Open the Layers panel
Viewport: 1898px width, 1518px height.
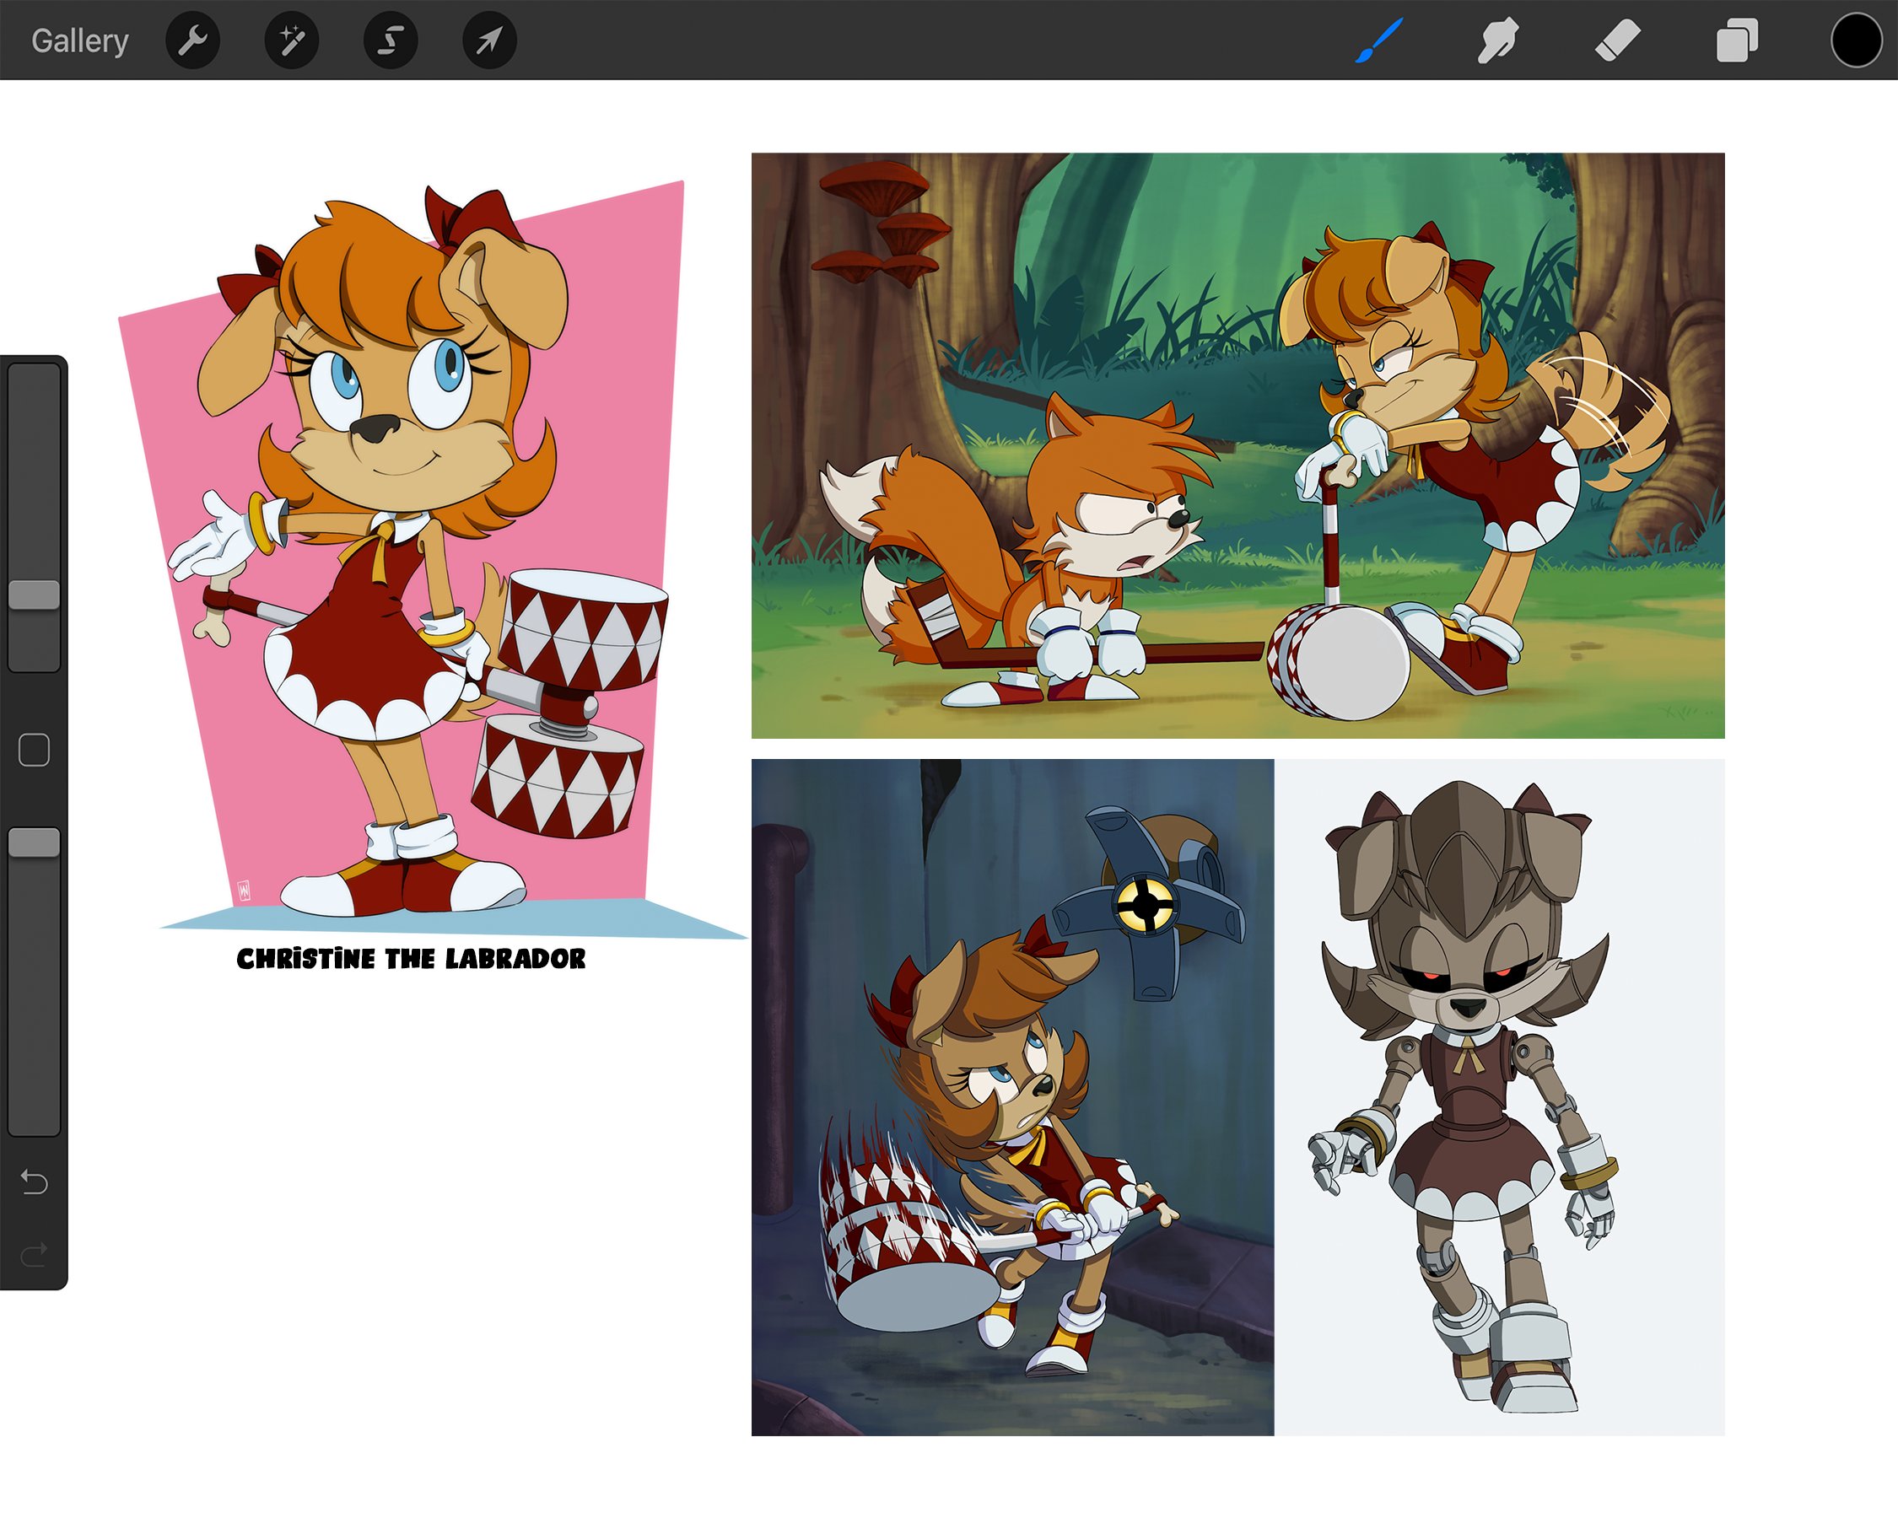click(x=1736, y=40)
